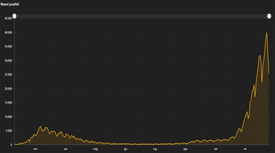Click the 25.000 y-axis label
Screen dimensions: 275x153
8,75
